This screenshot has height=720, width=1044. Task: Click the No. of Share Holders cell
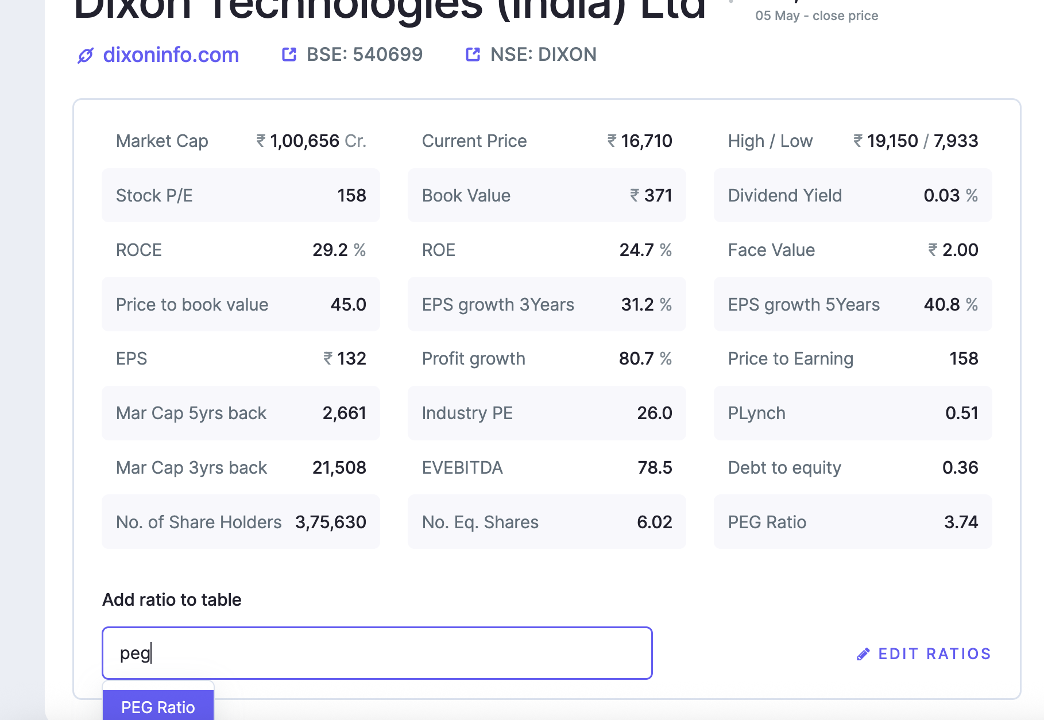(x=241, y=522)
